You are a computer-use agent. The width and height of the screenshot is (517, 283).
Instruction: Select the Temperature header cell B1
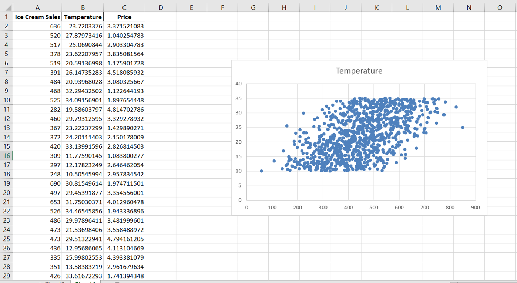83,17
